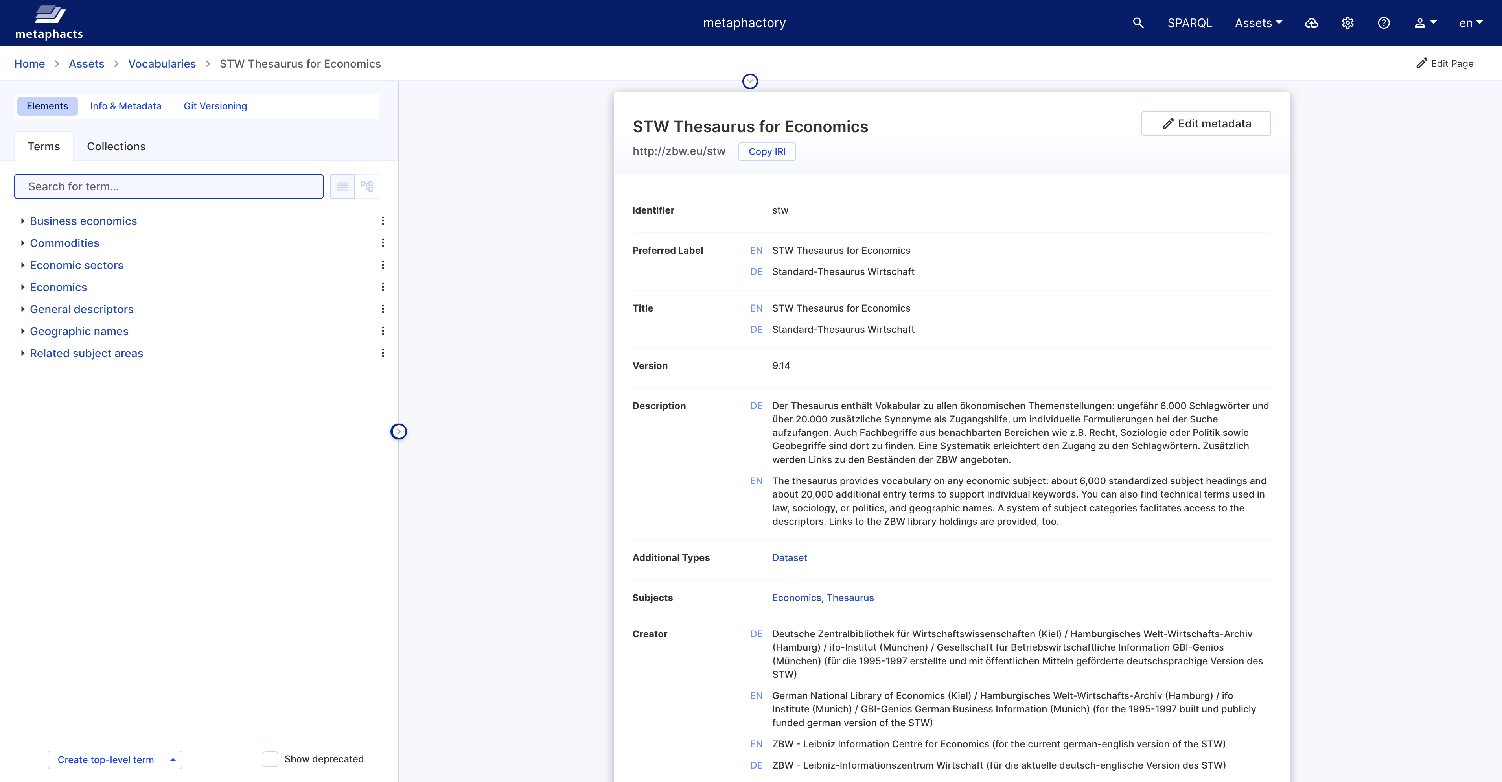Open options menu for Economic sectors
1502x782 pixels.
pyautogui.click(x=383, y=265)
